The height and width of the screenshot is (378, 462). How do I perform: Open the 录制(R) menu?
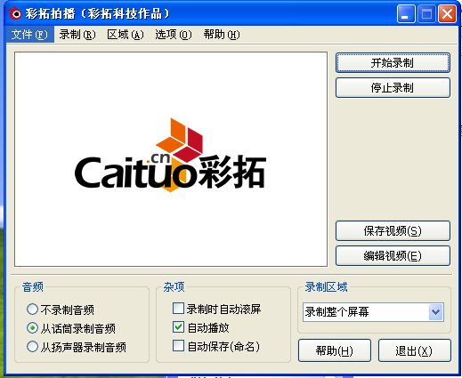coord(77,35)
